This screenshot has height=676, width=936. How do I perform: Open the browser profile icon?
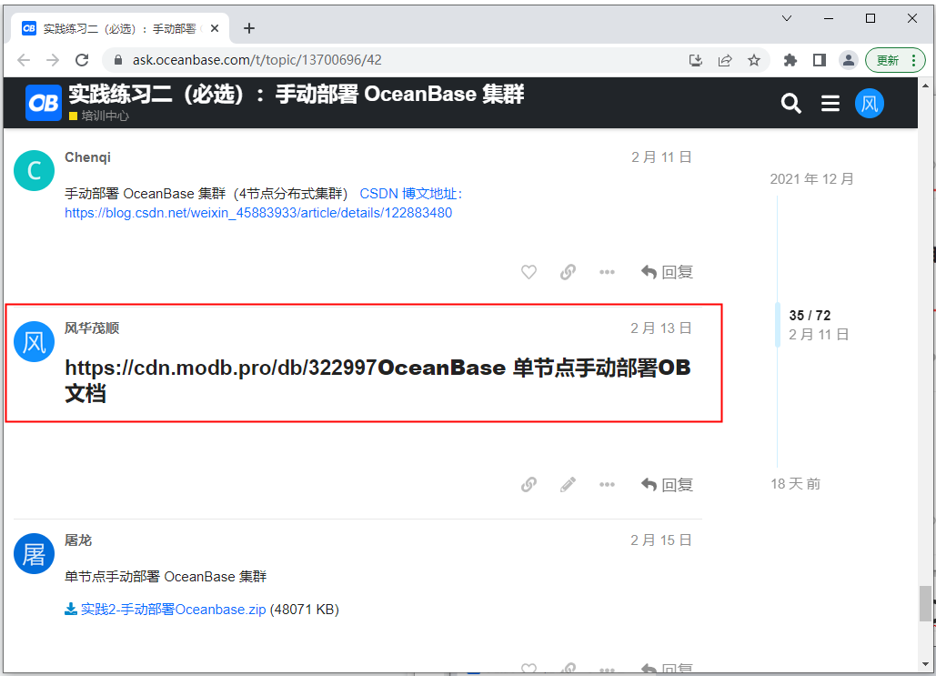pyautogui.click(x=849, y=60)
